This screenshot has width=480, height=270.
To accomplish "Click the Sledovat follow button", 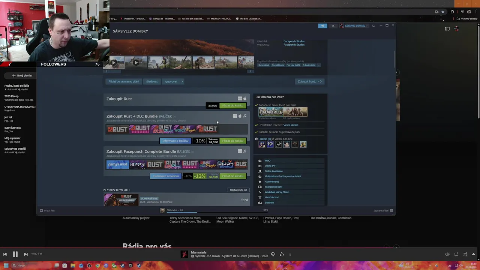I will 152,81.
